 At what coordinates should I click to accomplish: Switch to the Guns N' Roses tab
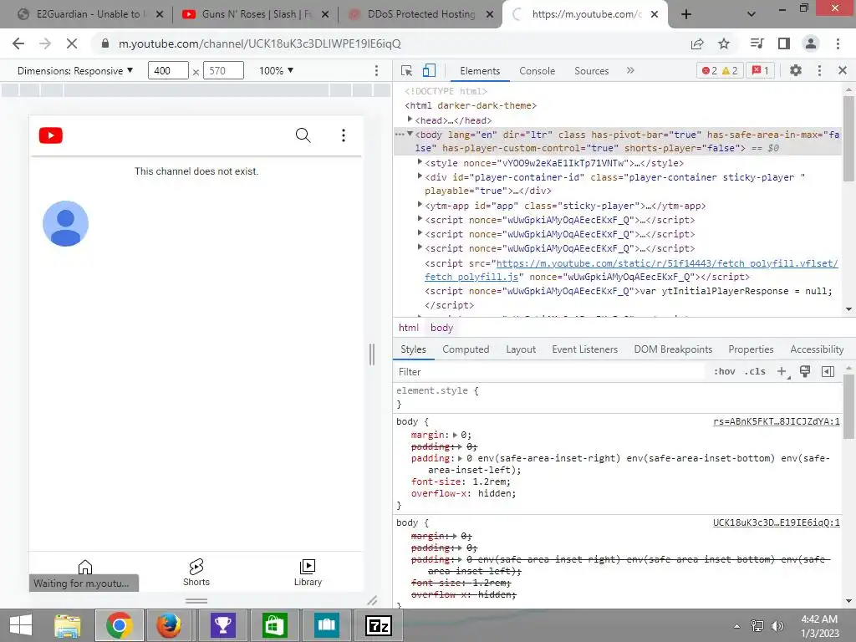[255, 14]
